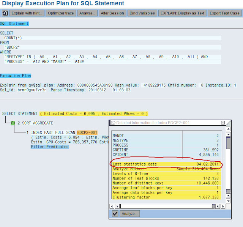Click the leftmost horizontal scroll-left arrow
243x227 pixels.
point(112,207)
